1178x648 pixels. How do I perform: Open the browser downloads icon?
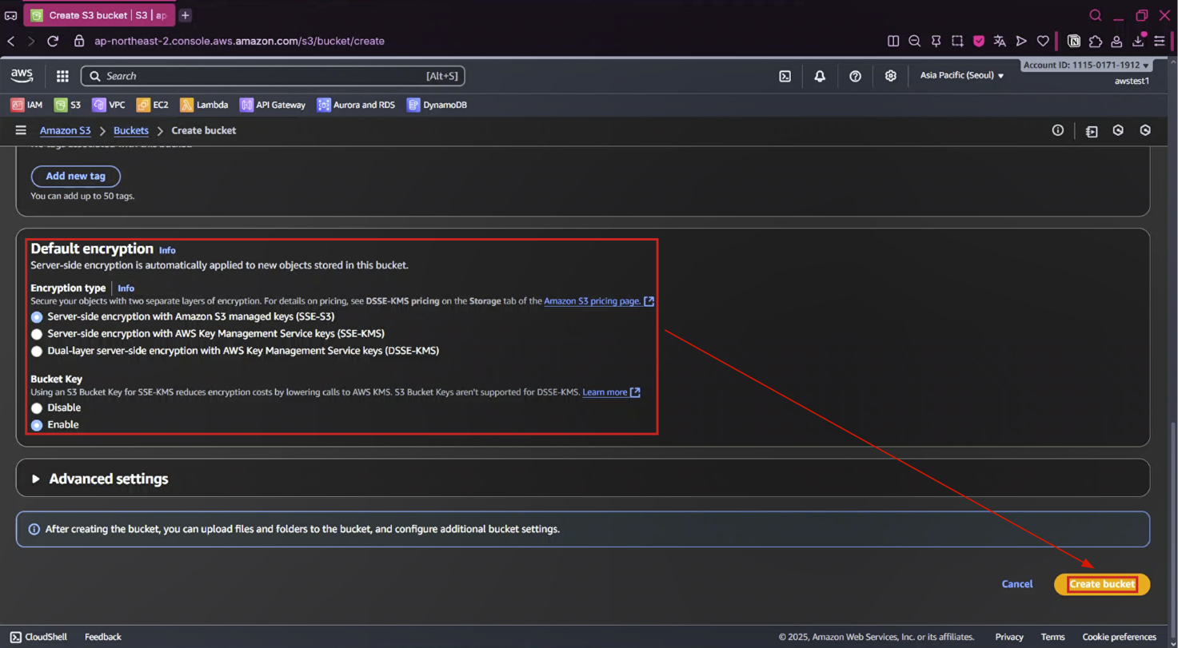coord(1139,41)
